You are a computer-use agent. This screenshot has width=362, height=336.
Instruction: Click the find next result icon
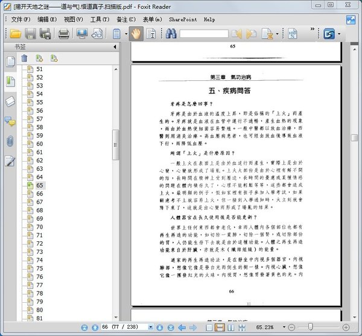[252, 34]
